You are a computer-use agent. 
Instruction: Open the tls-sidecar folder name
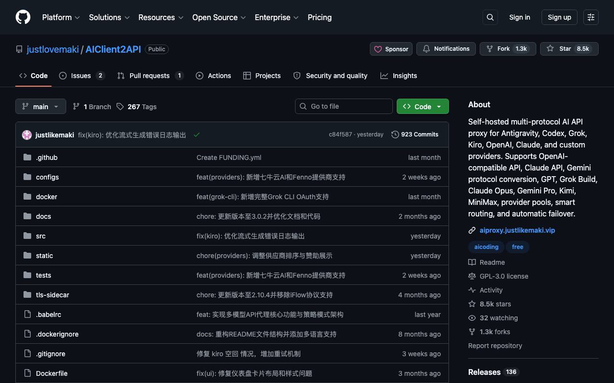pos(52,295)
